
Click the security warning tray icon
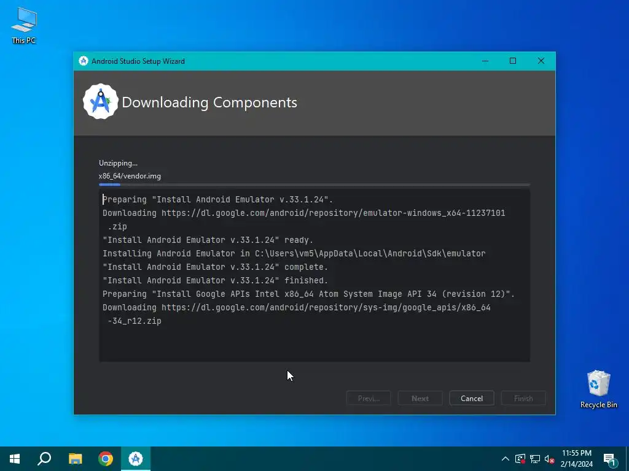pyautogui.click(x=520, y=459)
